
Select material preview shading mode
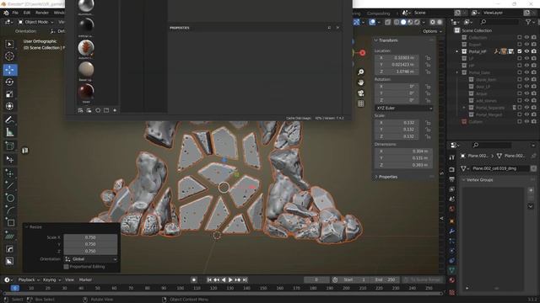click(410, 22)
